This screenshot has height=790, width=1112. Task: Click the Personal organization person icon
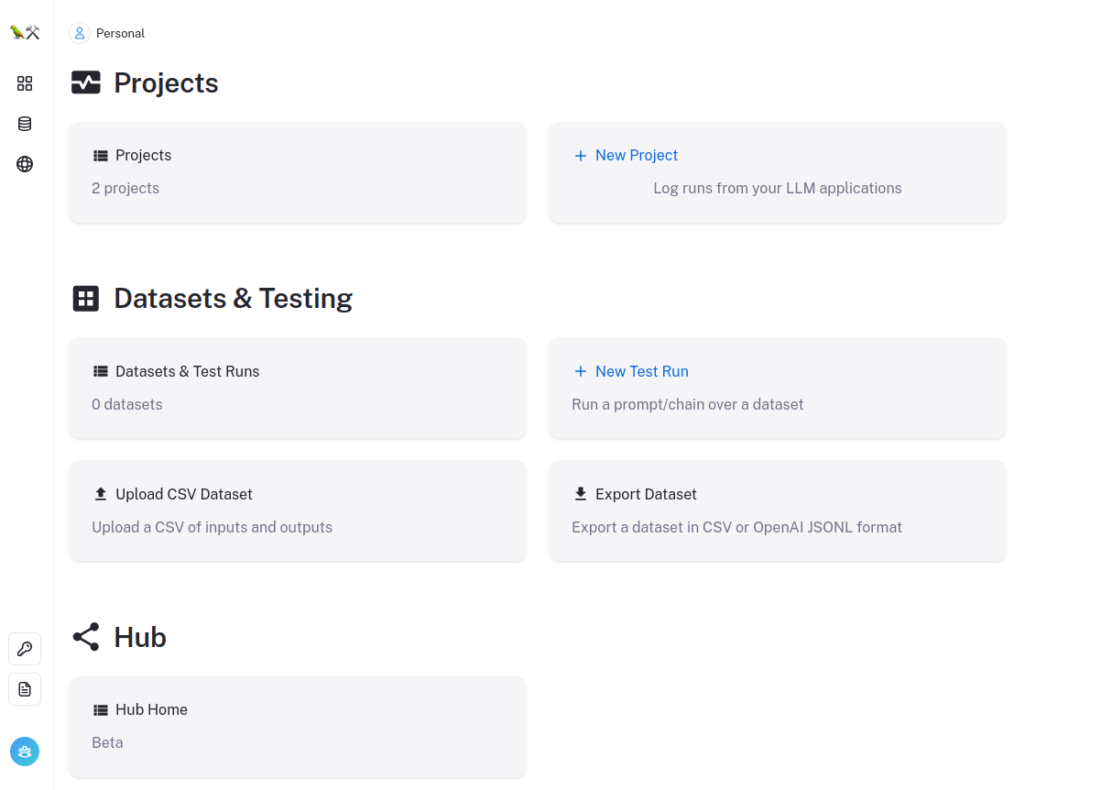coord(80,33)
